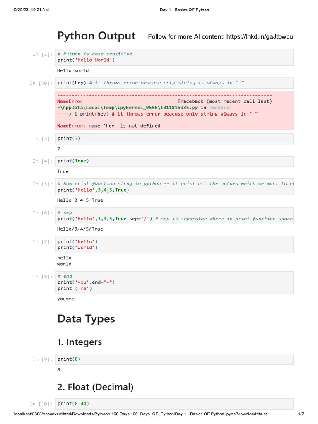Click the Python Output heading
The image size is (318, 424).
(96, 36)
